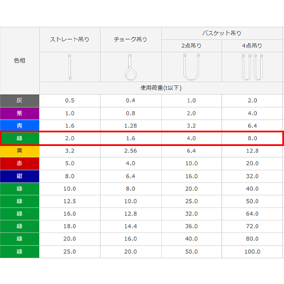The height and width of the screenshot is (284, 284).
Task: Click the 2-point basket hitch diagram icon
Action: 191,67
